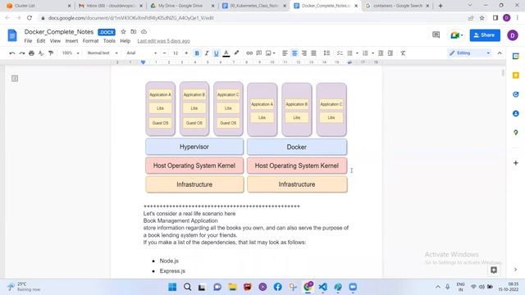
Task: Open the Help menu
Action: [126, 41]
